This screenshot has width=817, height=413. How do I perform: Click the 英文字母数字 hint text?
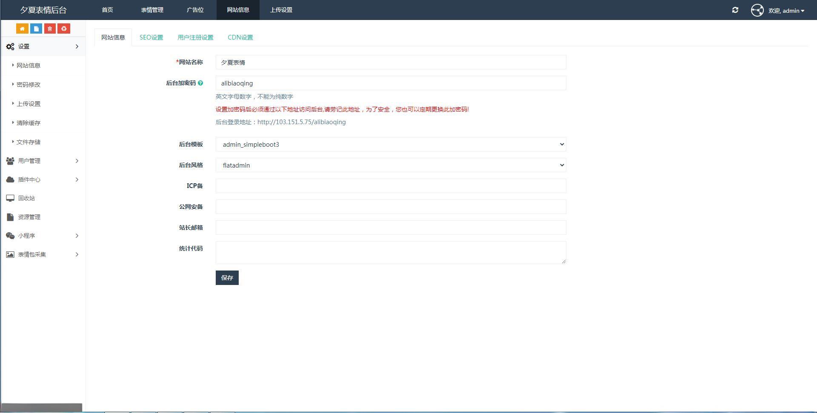pyautogui.click(x=254, y=97)
